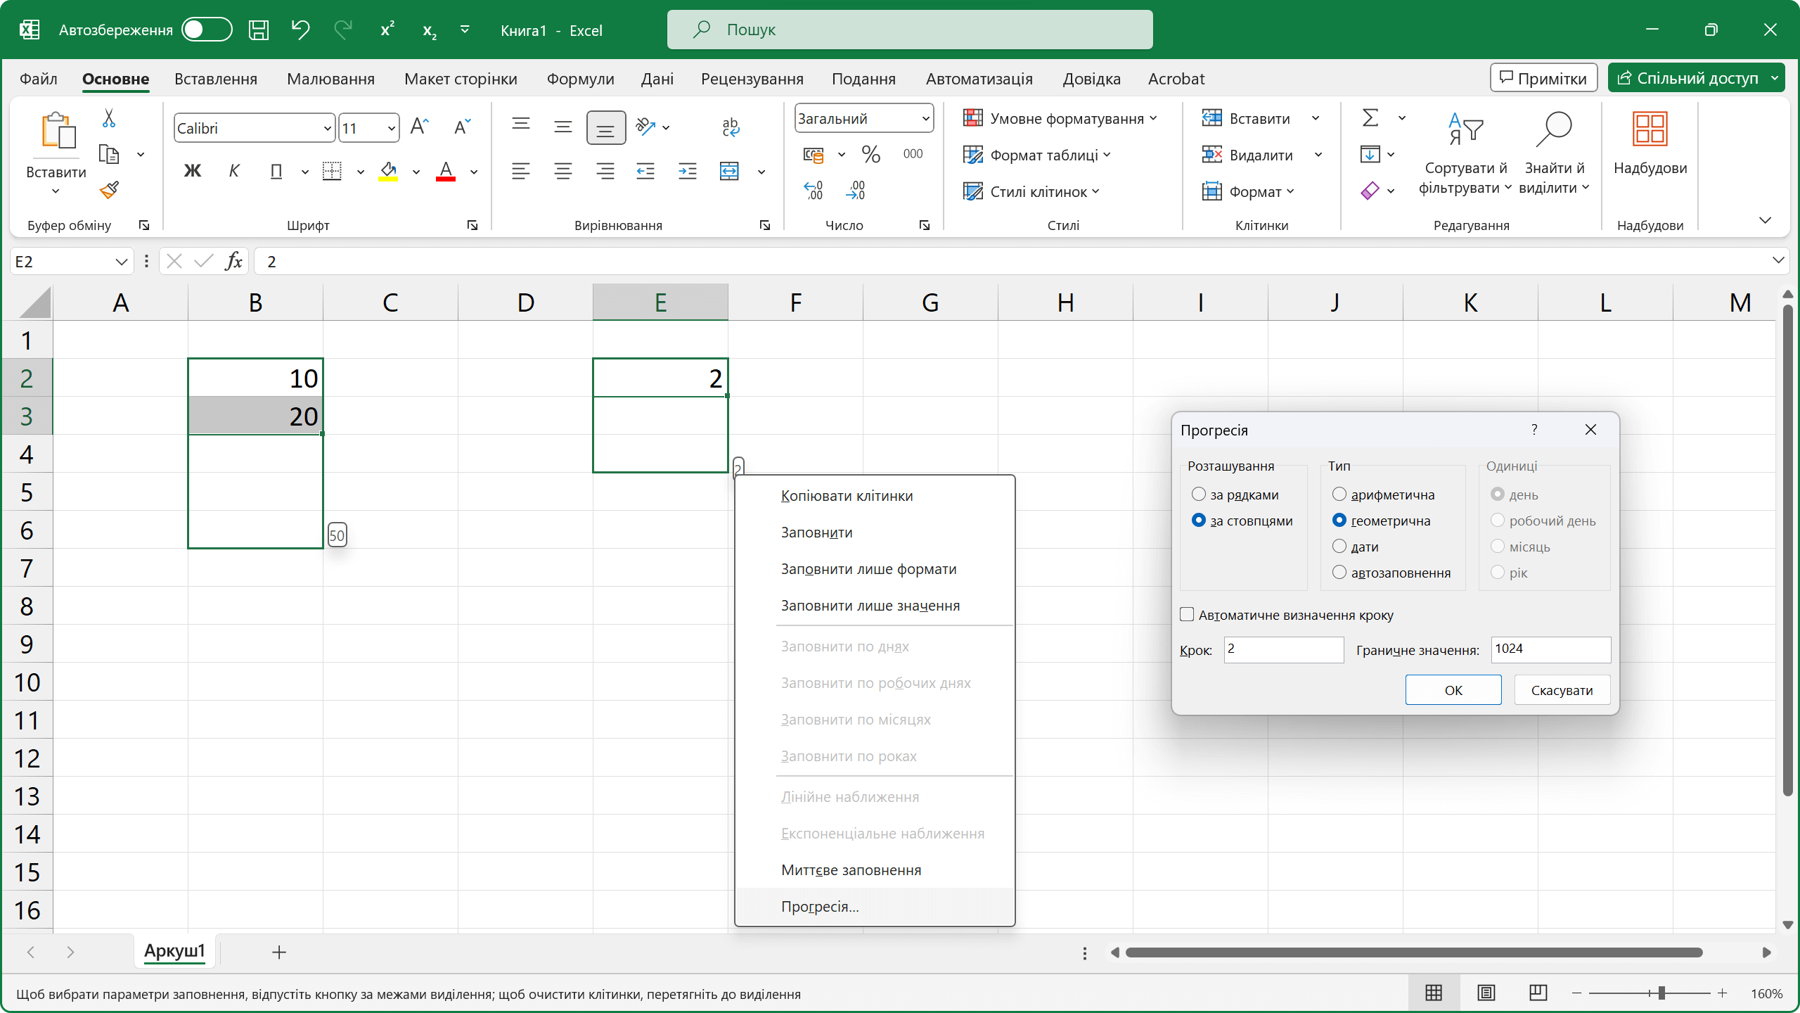Switch to Page Break Preview view icon
The image size is (1800, 1013).
click(1538, 993)
